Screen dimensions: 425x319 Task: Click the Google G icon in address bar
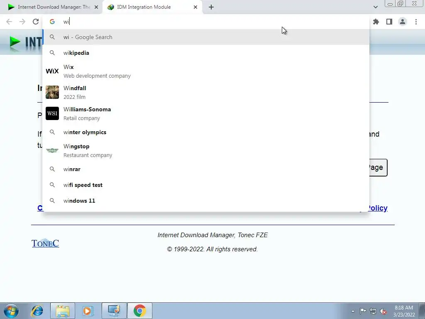click(52, 22)
